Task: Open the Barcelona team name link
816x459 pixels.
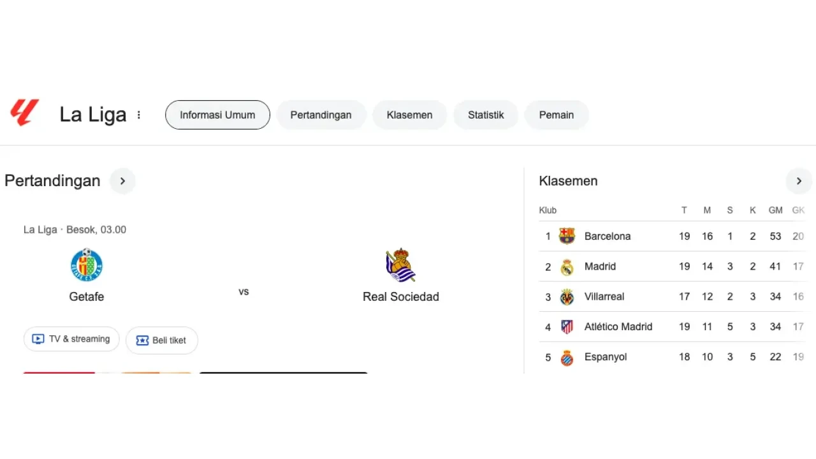Action: (608, 237)
